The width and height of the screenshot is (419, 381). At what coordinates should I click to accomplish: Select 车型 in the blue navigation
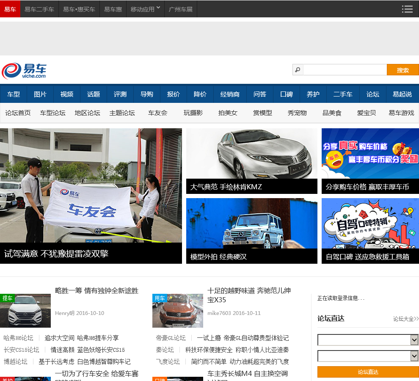(x=14, y=94)
